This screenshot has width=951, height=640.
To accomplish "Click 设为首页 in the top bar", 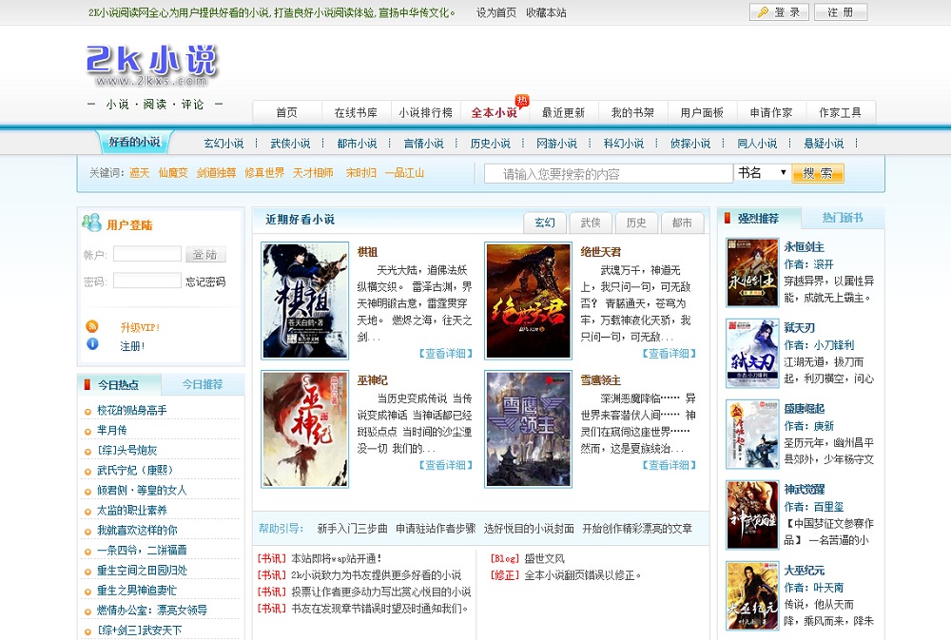I will (x=496, y=12).
